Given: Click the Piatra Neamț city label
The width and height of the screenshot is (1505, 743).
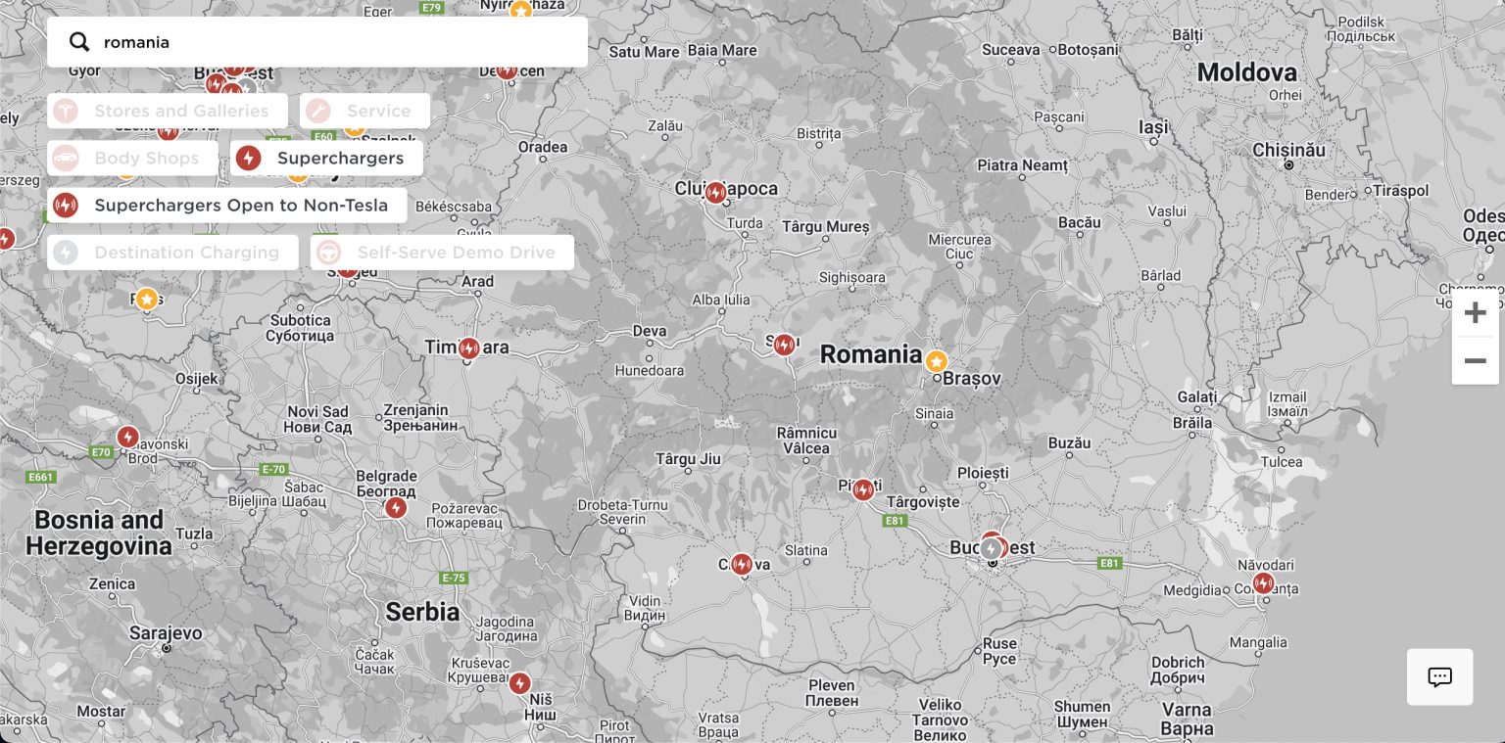Looking at the screenshot, I should [1022, 165].
